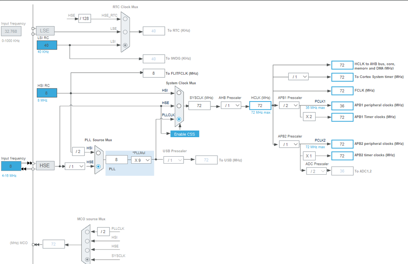
Task: Click the /128 HSE RTC divider box
Action: tap(85, 18)
